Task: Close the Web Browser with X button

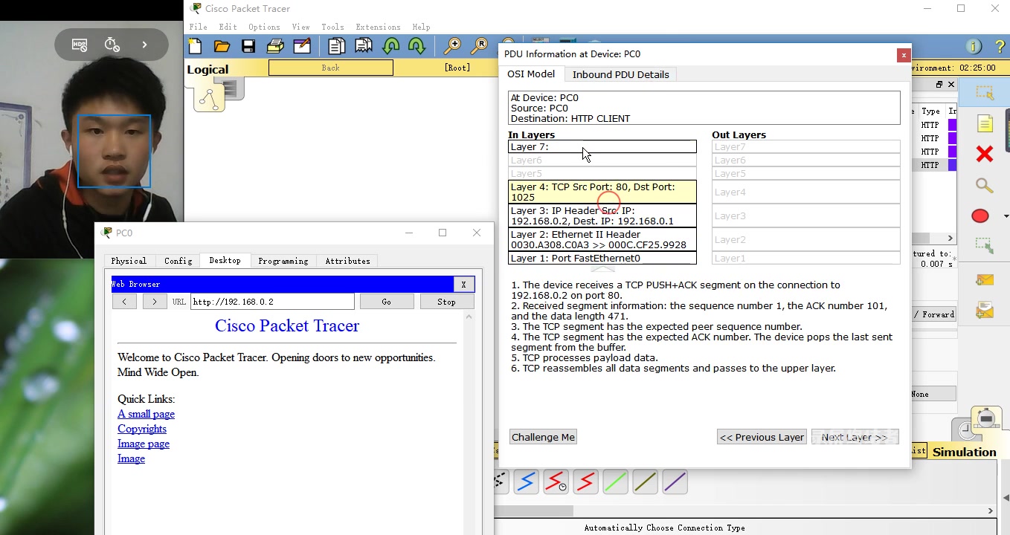Action: [x=463, y=284]
